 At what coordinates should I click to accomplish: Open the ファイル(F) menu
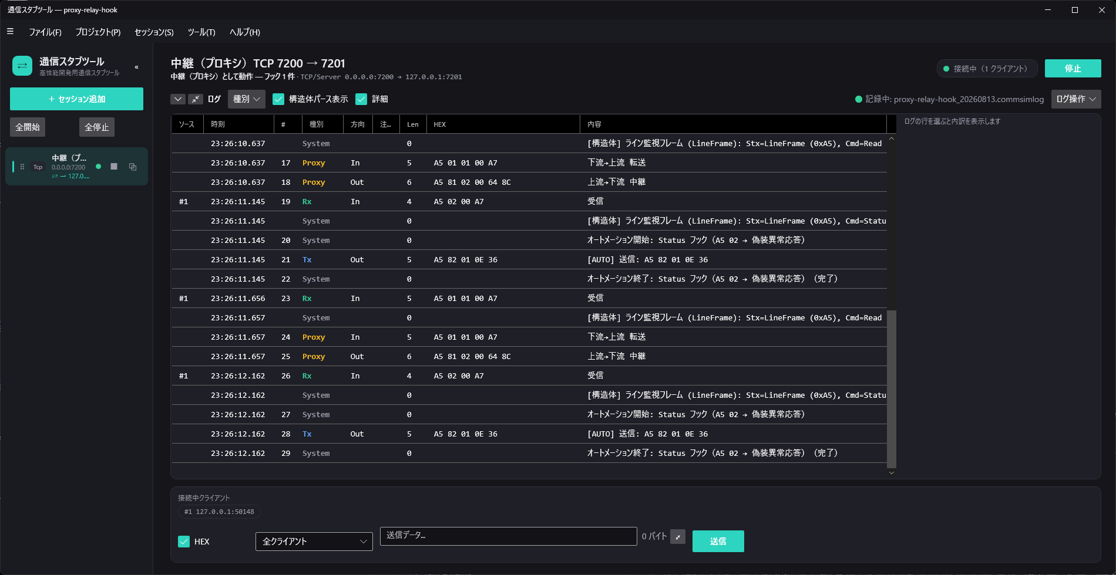(45, 32)
